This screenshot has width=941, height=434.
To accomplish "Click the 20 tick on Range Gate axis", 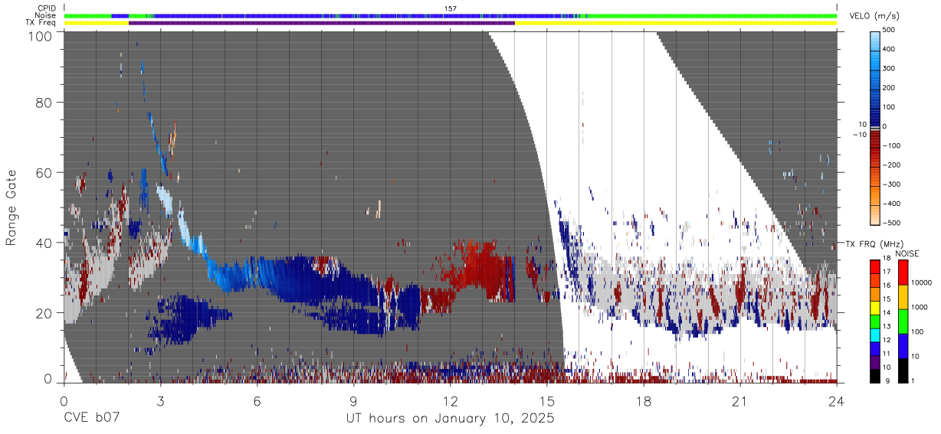I will [x=45, y=313].
